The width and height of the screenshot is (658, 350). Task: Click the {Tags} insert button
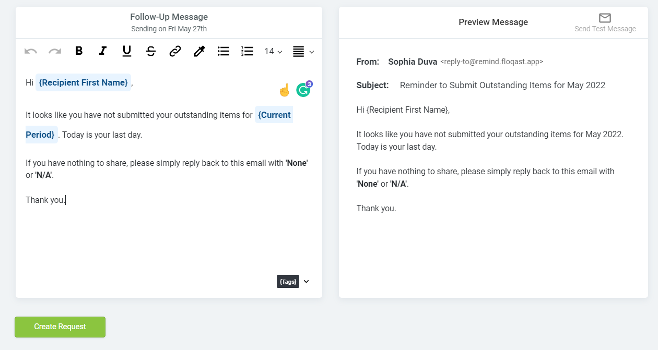coord(288,282)
